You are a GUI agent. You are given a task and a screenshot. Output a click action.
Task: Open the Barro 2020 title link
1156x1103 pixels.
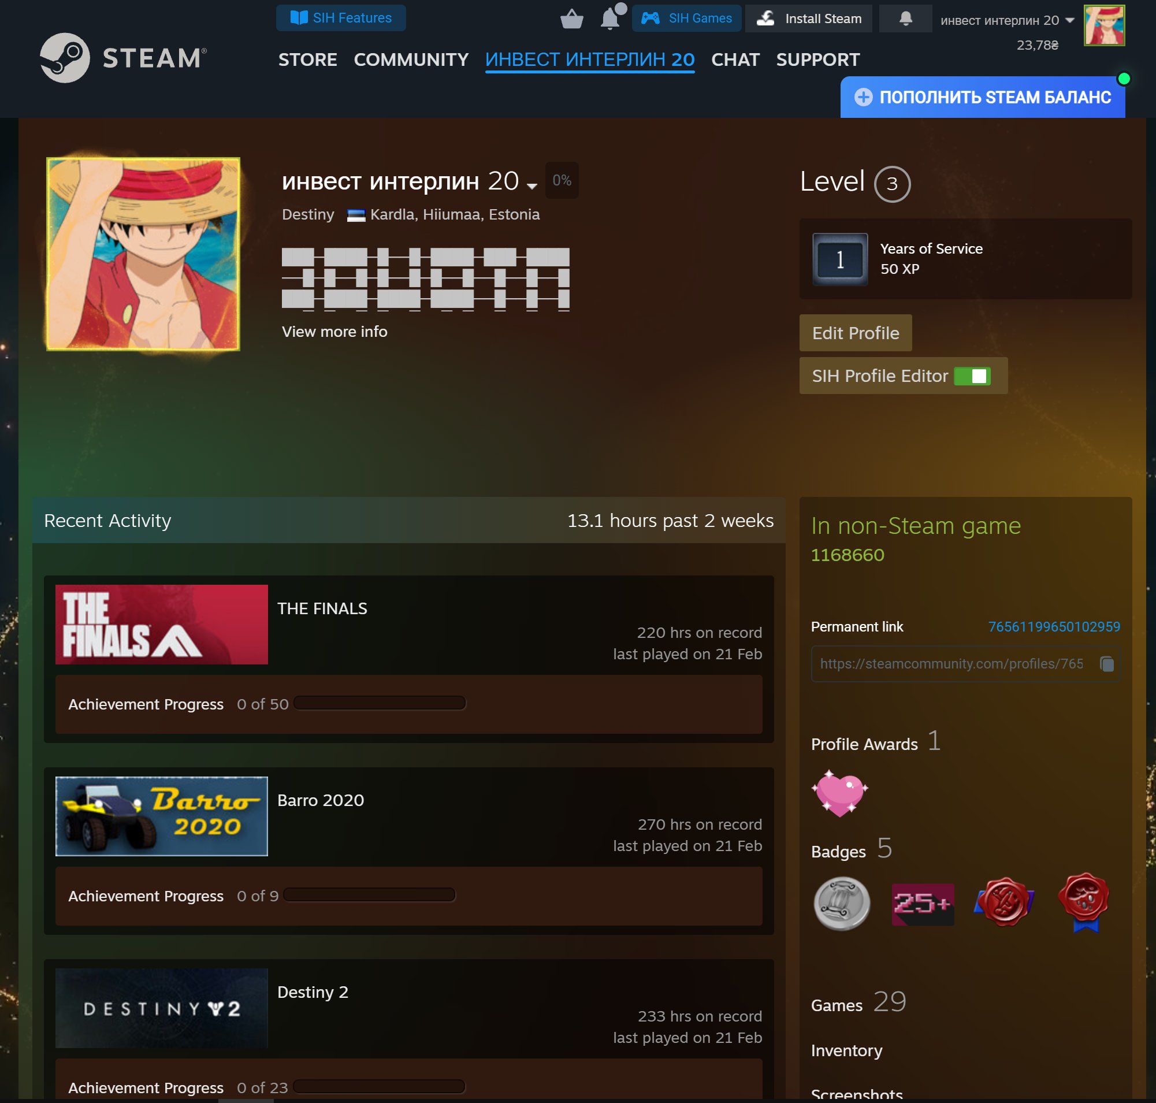pyautogui.click(x=321, y=800)
